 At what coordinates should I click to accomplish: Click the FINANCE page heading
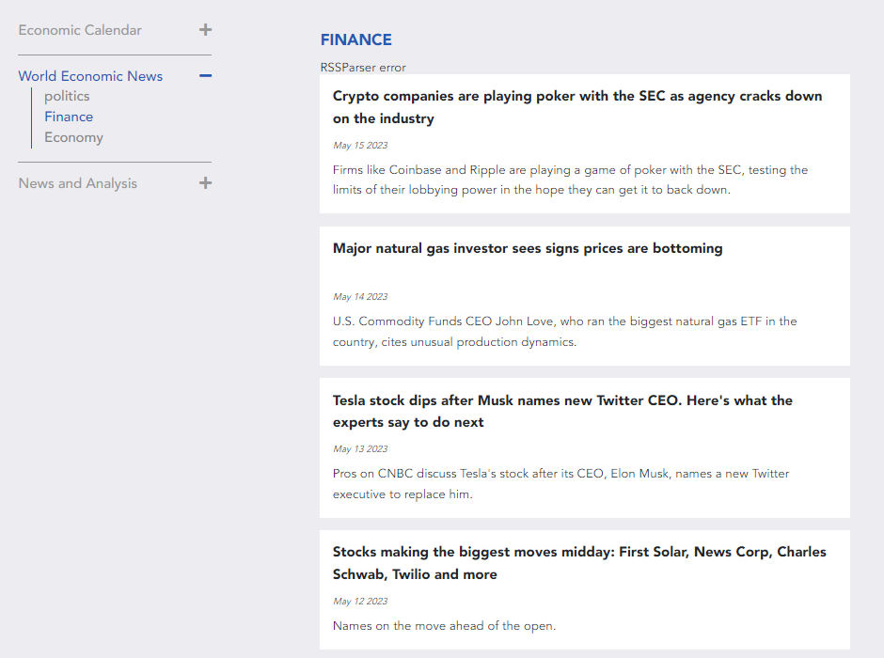point(355,39)
